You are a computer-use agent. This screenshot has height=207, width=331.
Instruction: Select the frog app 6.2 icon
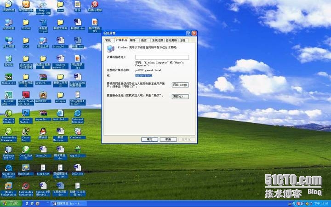pyautogui.click(x=78, y=152)
